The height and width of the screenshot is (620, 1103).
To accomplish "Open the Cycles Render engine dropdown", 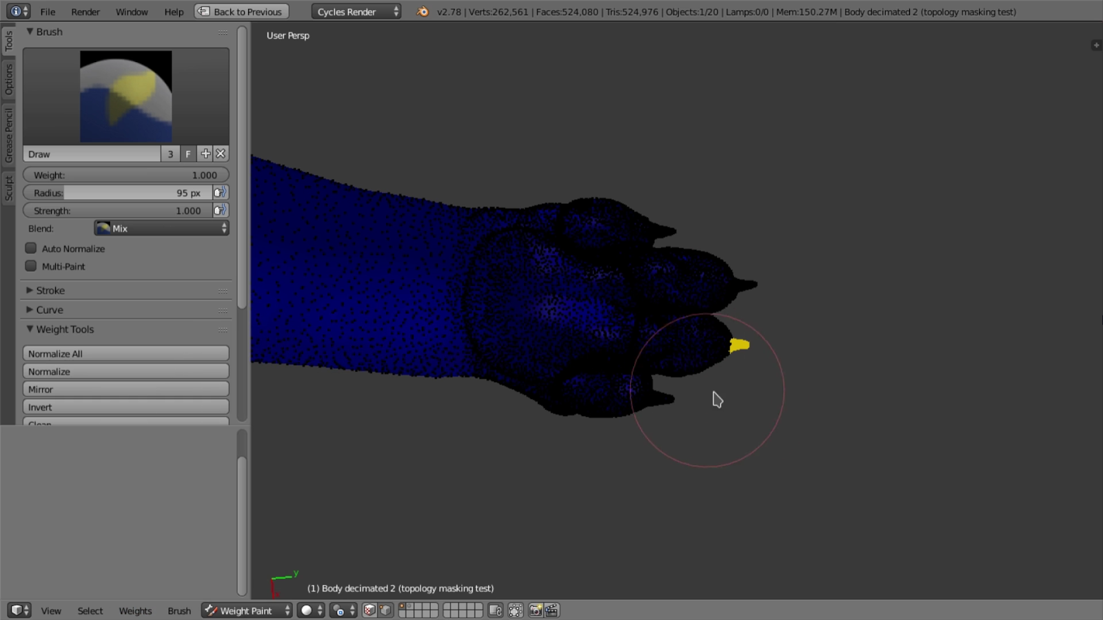I will pos(356,12).
